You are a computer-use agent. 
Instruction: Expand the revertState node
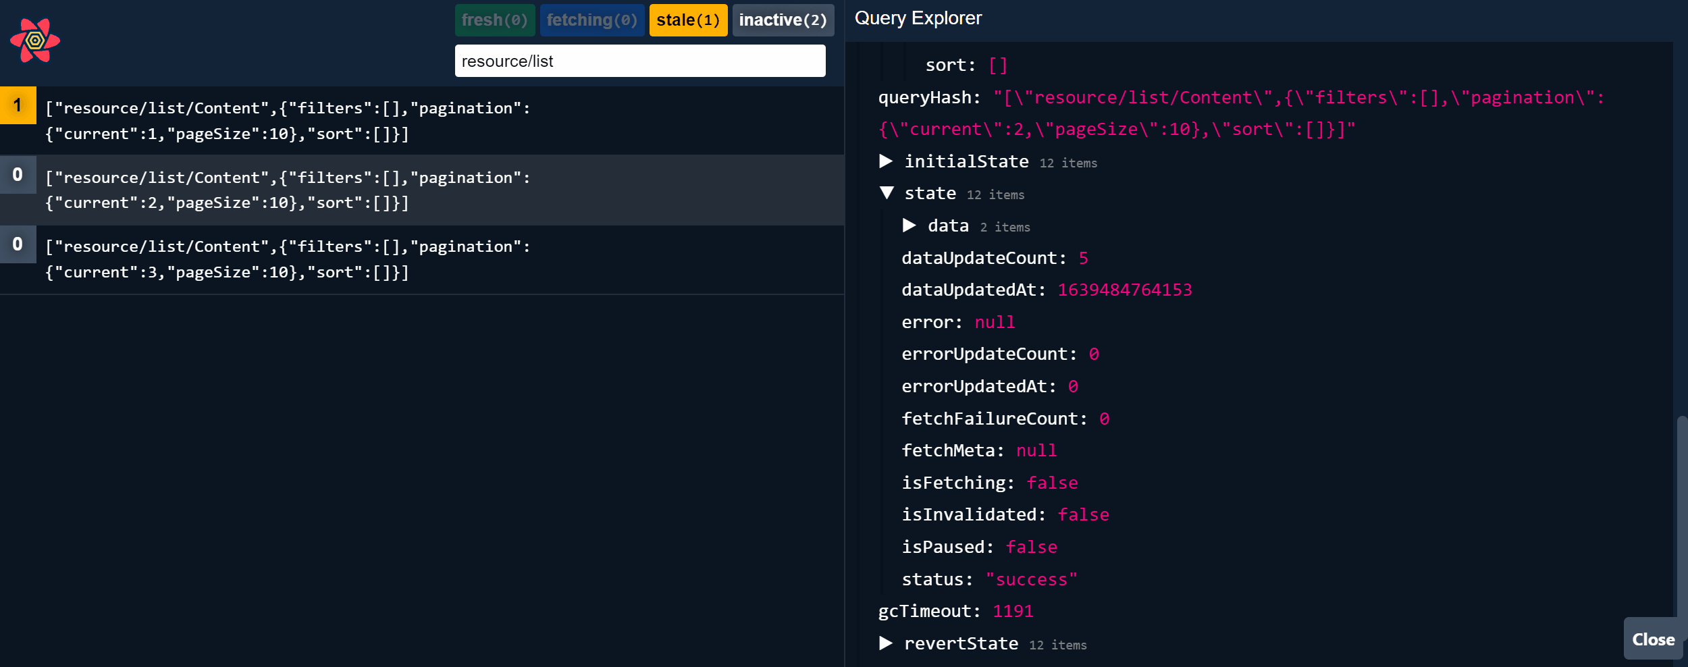click(x=886, y=643)
